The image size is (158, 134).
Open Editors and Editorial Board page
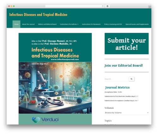click(x=47, y=24)
